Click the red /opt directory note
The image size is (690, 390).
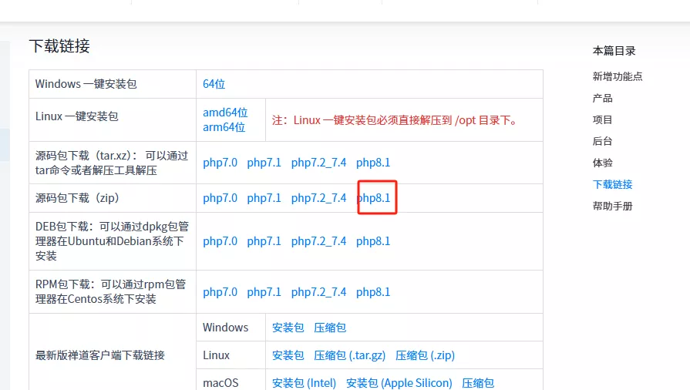395,120
